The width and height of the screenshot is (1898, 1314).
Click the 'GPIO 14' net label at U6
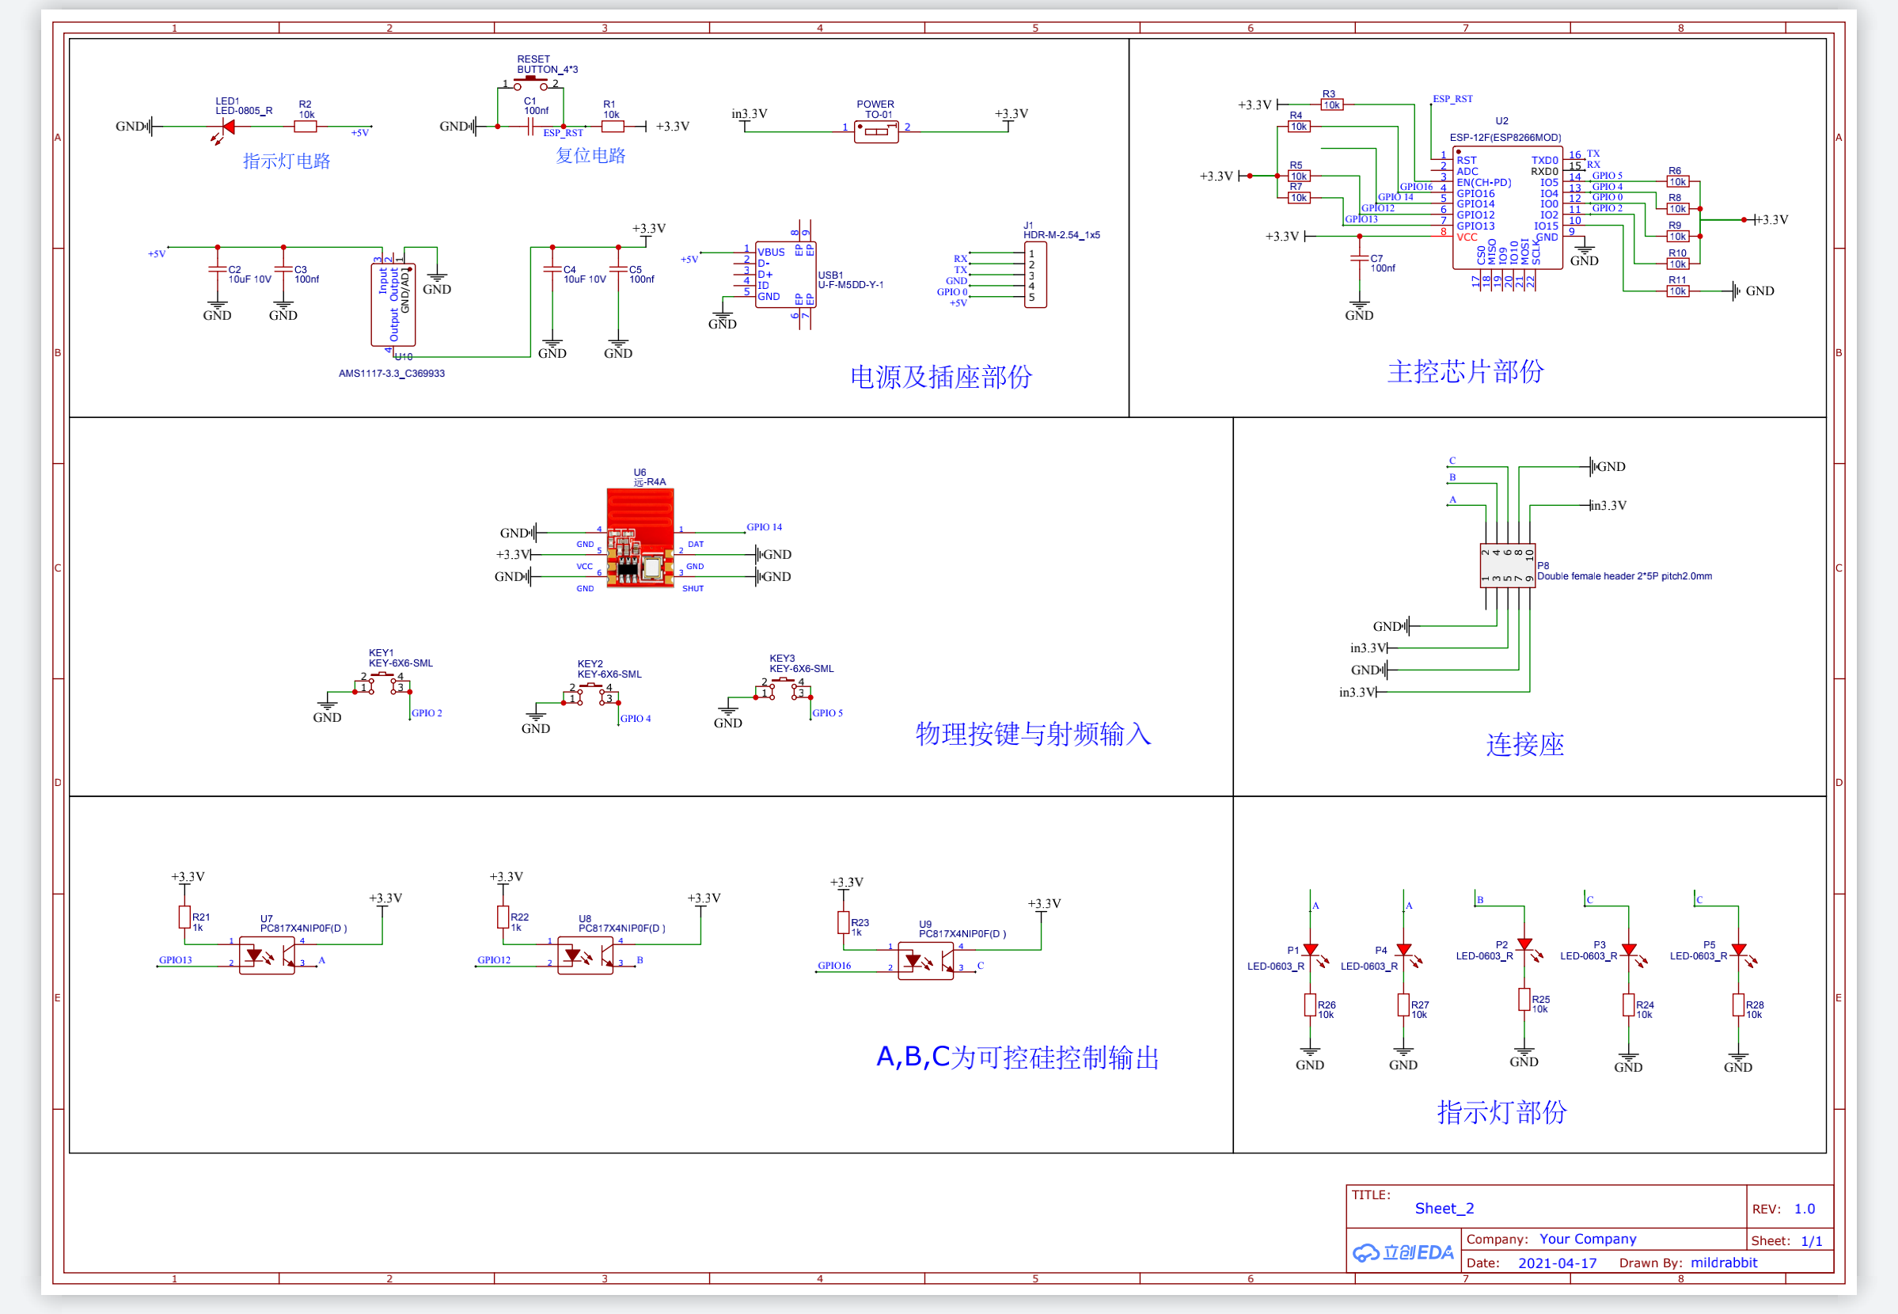[x=764, y=527]
